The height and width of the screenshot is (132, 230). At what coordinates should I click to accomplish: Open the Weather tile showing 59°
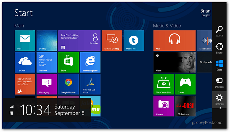47,62
